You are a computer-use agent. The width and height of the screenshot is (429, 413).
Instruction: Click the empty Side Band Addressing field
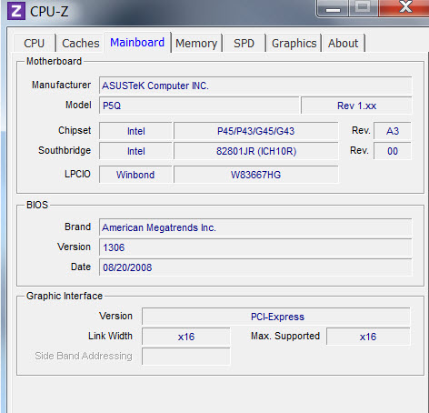186,357
